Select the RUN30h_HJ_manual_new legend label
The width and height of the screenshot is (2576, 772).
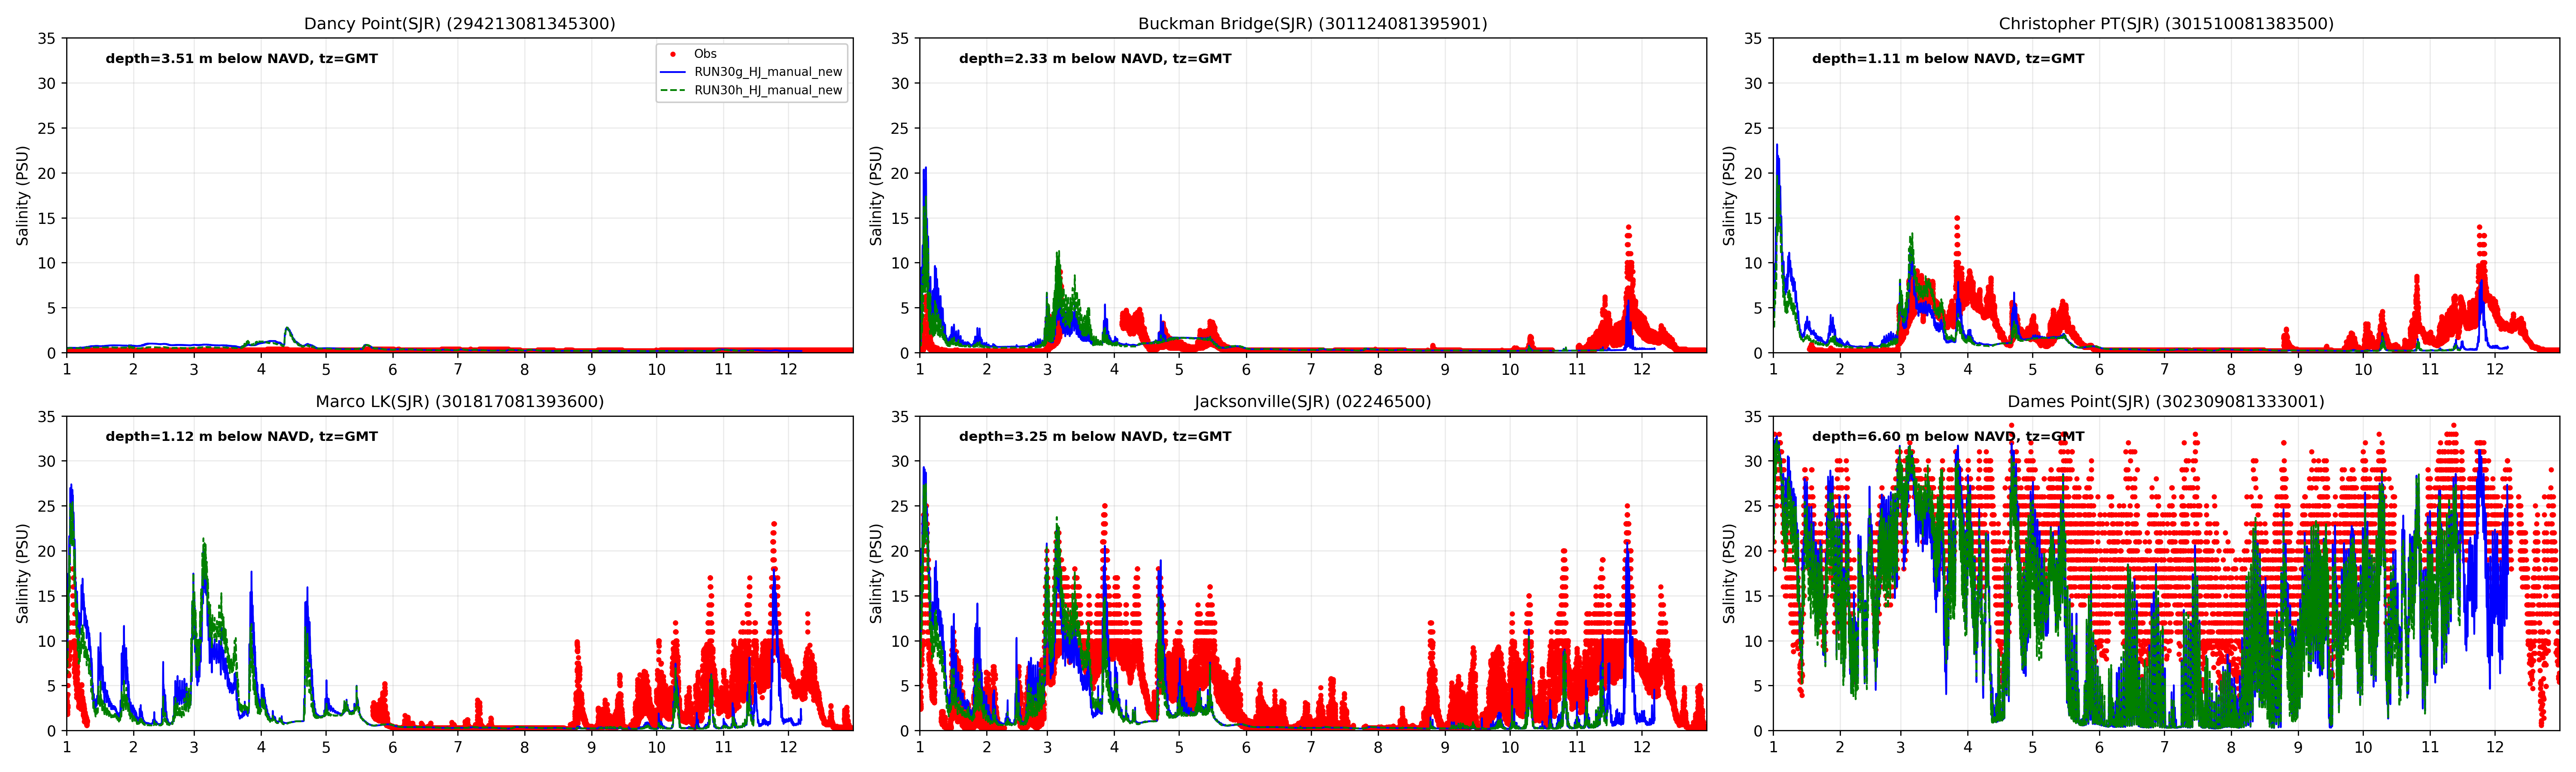click(x=768, y=90)
